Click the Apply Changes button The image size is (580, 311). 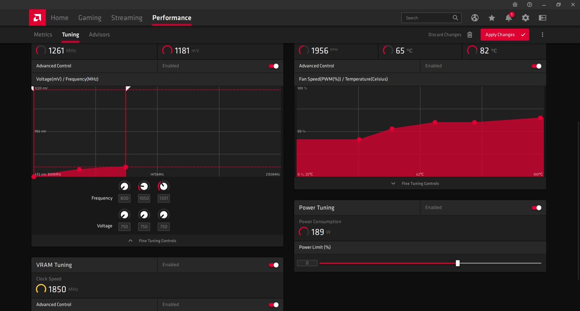click(x=505, y=35)
